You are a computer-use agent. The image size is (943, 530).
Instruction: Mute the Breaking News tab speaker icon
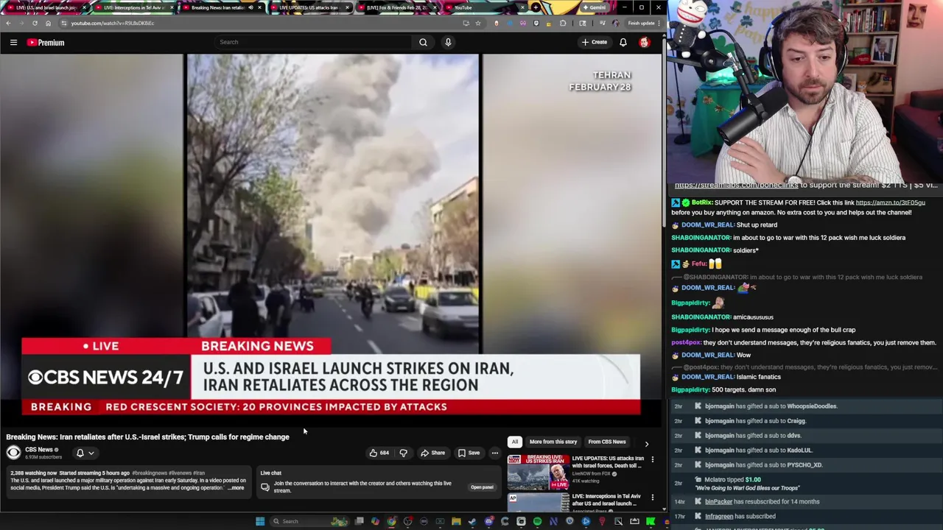click(x=250, y=7)
